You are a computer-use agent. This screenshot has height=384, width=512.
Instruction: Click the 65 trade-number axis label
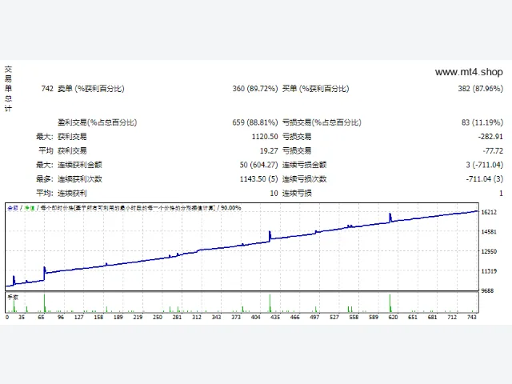coord(41,317)
